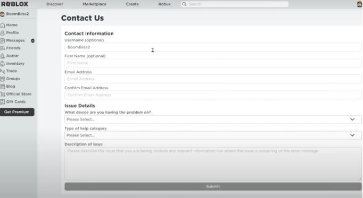This screenshot has height=198, width=363.
Task: Click the Profile person icon
Action: (3, 33)
